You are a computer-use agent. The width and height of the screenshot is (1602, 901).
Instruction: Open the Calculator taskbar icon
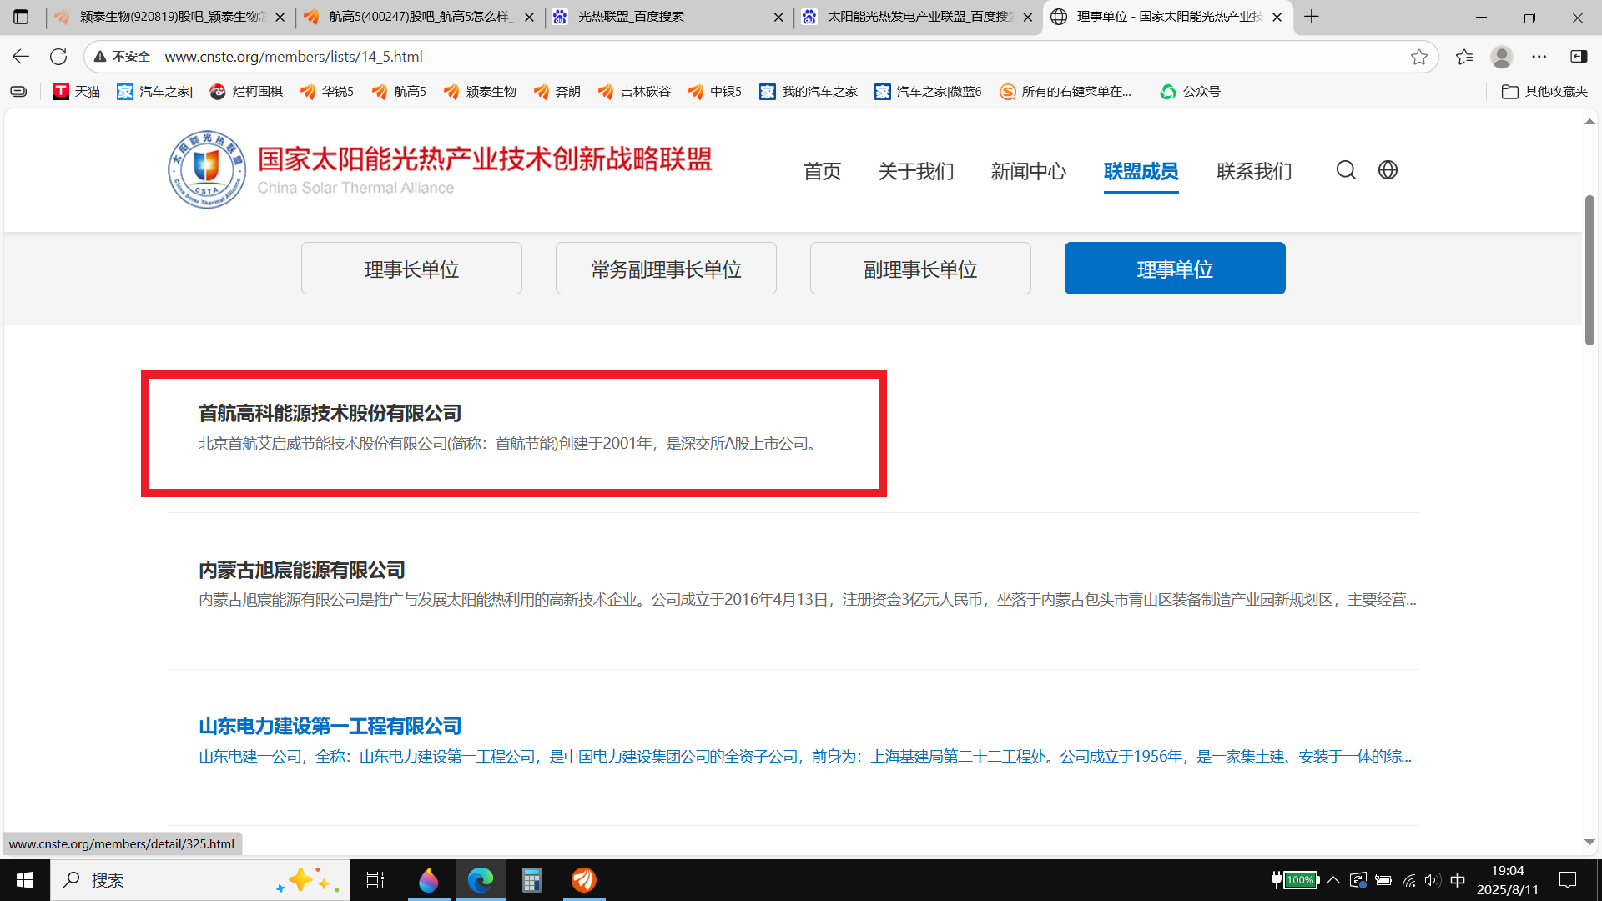click(531, 880)
